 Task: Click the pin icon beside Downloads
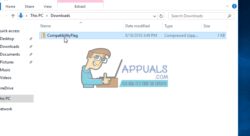(x=31, y=47)
